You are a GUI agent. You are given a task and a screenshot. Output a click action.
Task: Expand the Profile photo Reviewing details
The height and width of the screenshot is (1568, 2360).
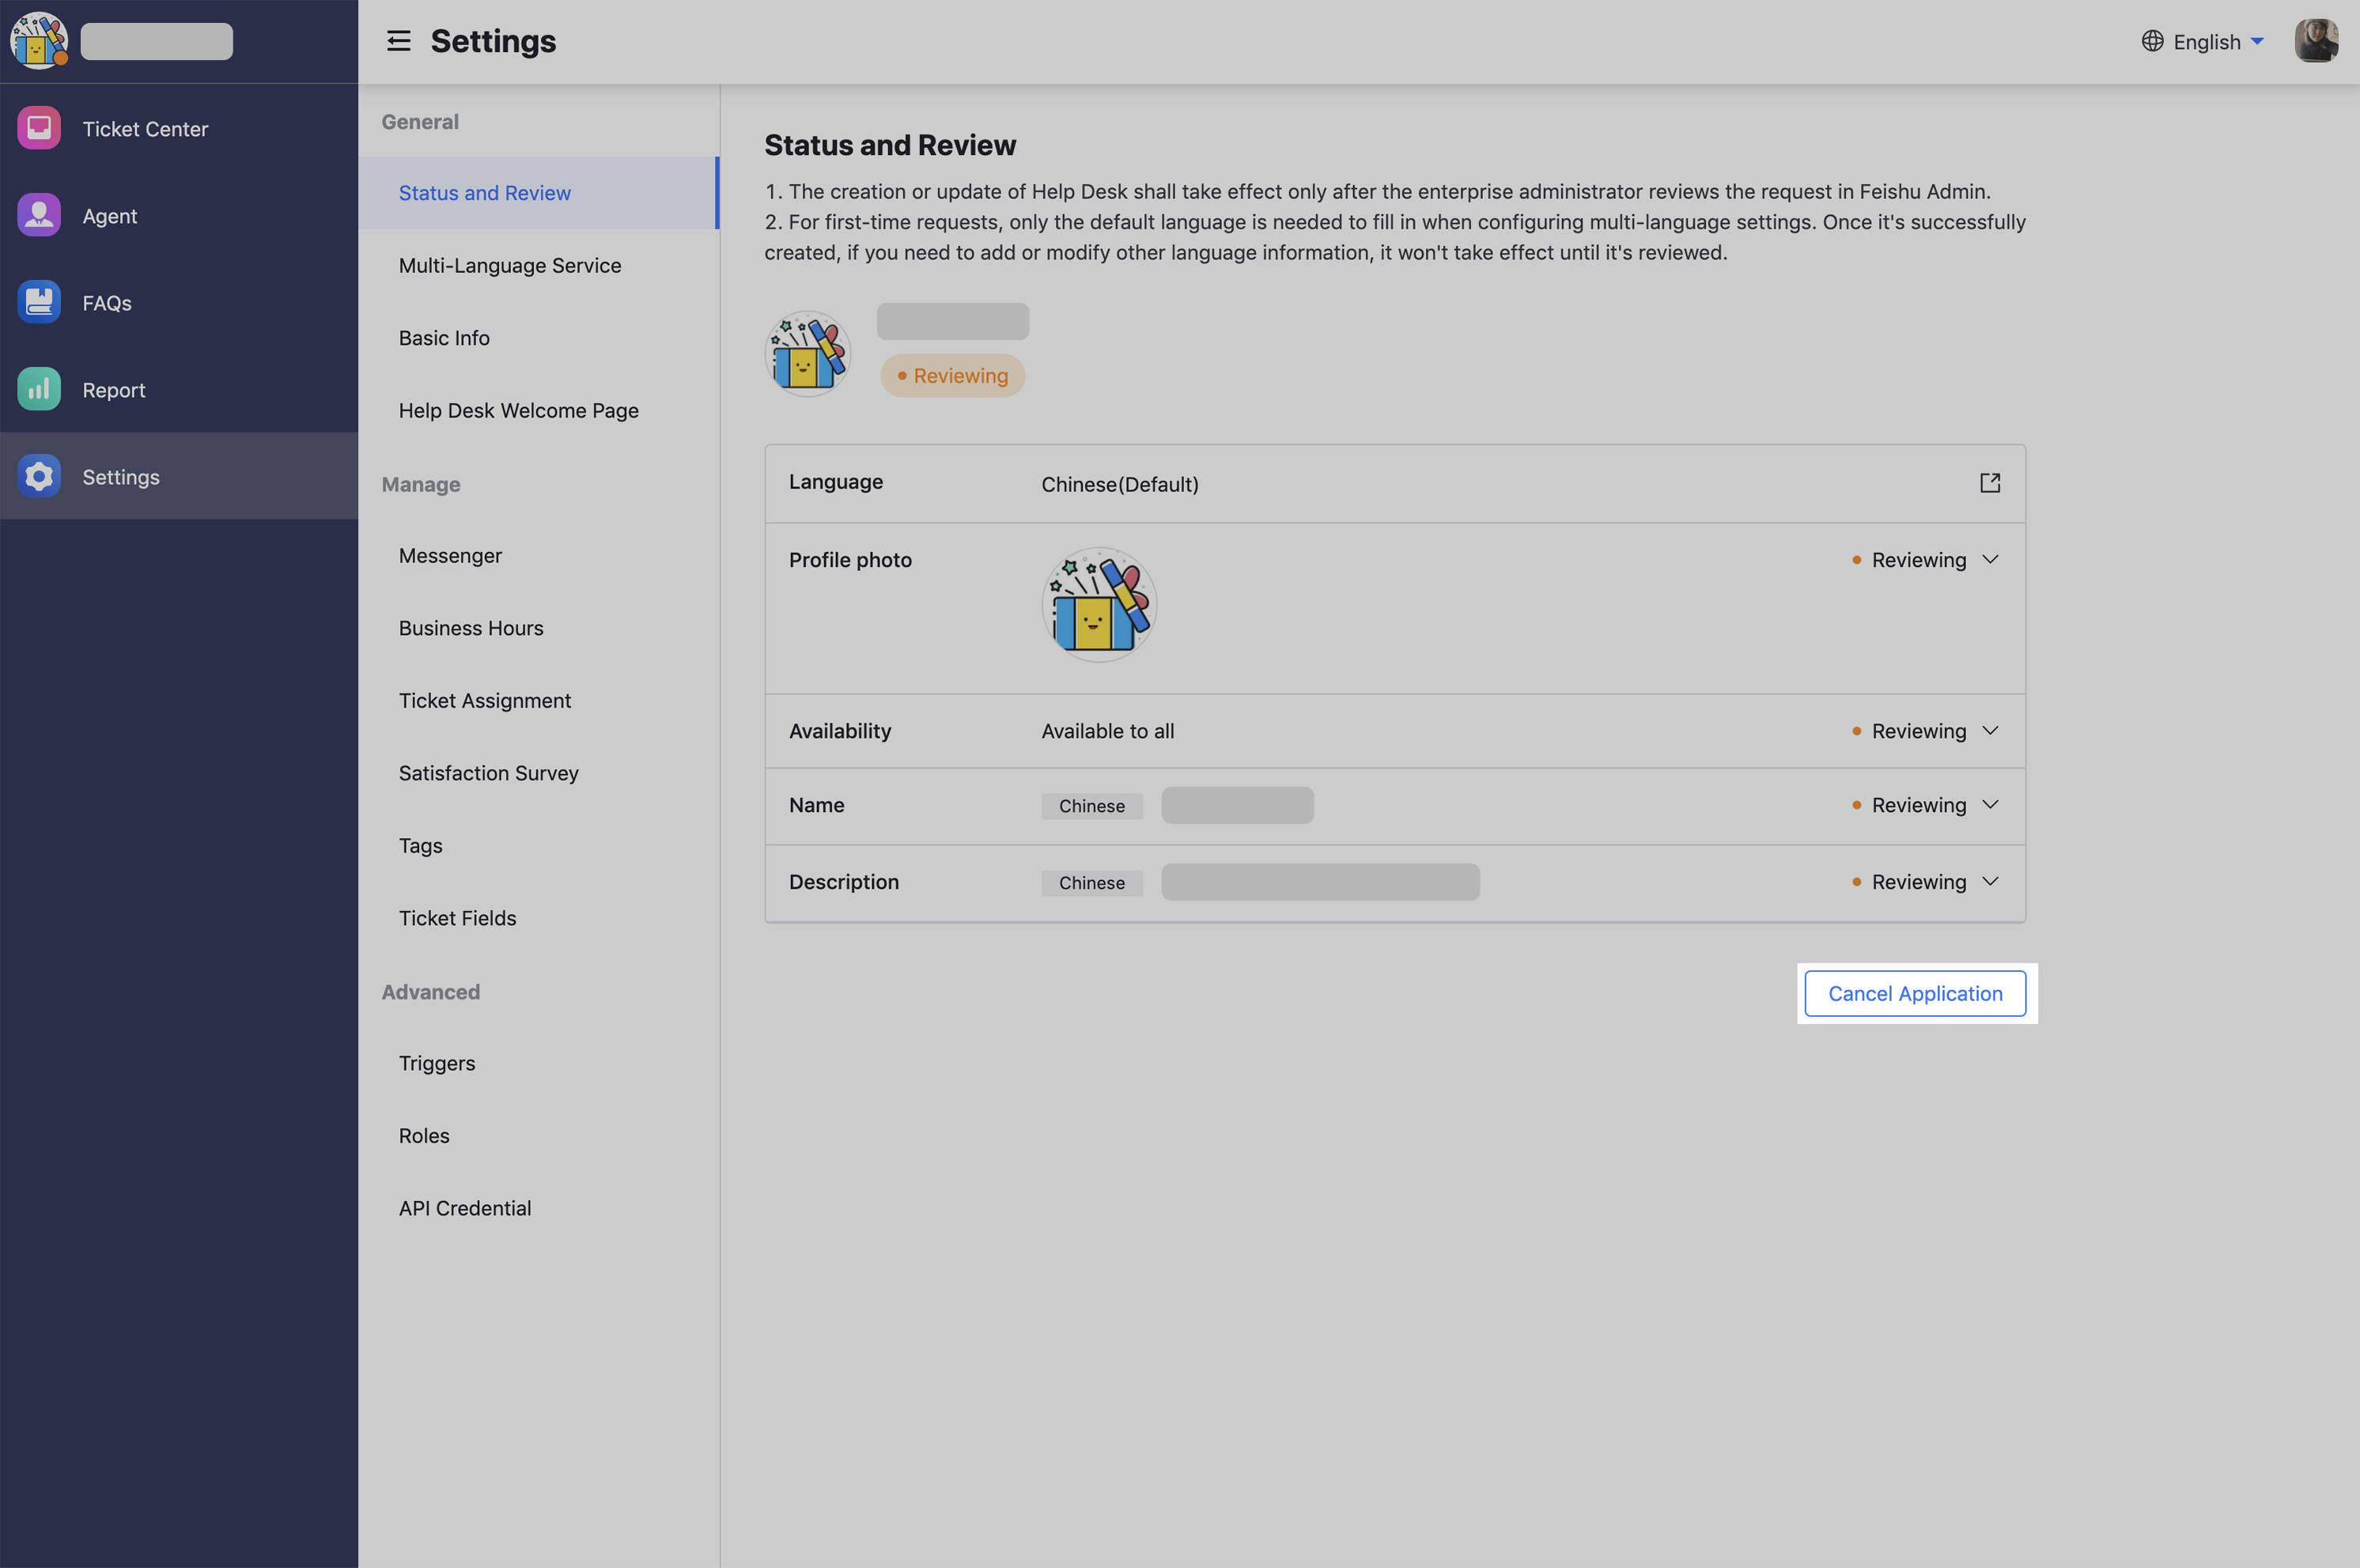pos(1989,560)
